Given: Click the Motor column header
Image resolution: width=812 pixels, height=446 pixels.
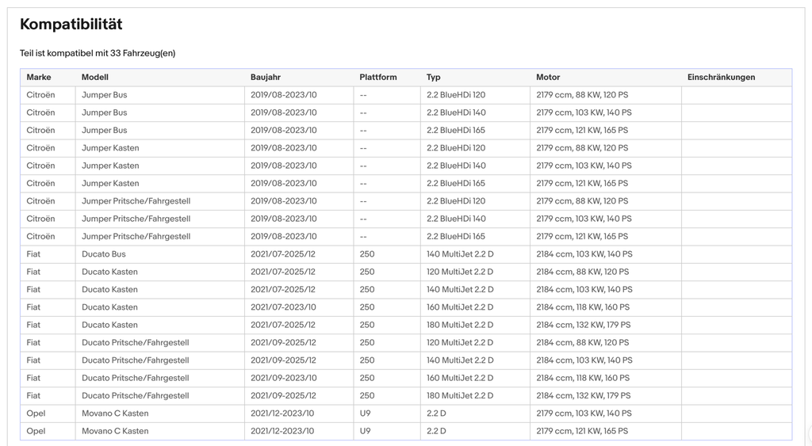Looking at the screenshot, I should [548, 77].
